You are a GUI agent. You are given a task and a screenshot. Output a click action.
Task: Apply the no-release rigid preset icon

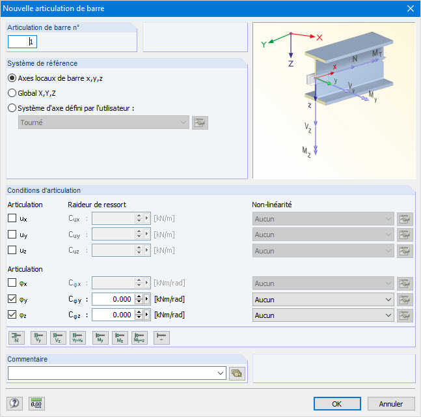(161, 338)
